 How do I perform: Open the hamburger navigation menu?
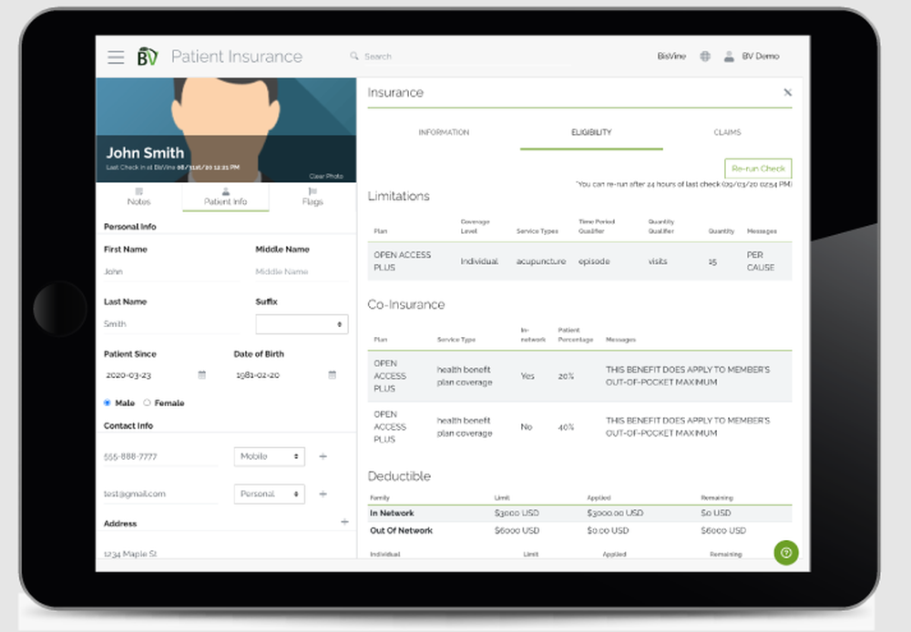[116, 56]
